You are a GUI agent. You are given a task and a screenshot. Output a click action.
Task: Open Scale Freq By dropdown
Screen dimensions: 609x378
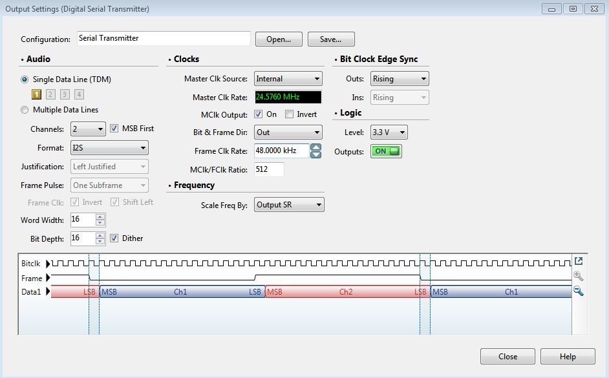289,205
